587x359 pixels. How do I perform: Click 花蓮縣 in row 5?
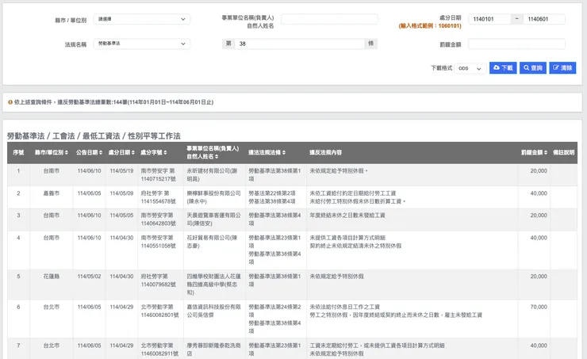[52, 277]
